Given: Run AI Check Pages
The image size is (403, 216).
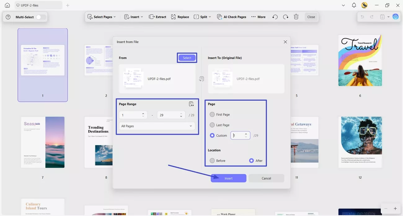Looking at the screenshot, I should 232,17.
